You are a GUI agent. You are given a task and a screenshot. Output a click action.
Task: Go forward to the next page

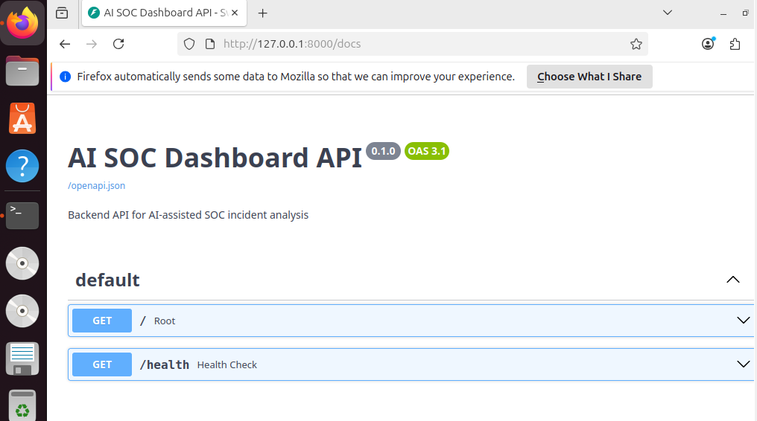(x=91, y=45)
